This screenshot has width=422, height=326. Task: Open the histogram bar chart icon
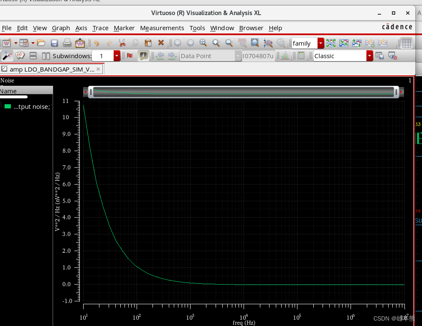(285, 56)
